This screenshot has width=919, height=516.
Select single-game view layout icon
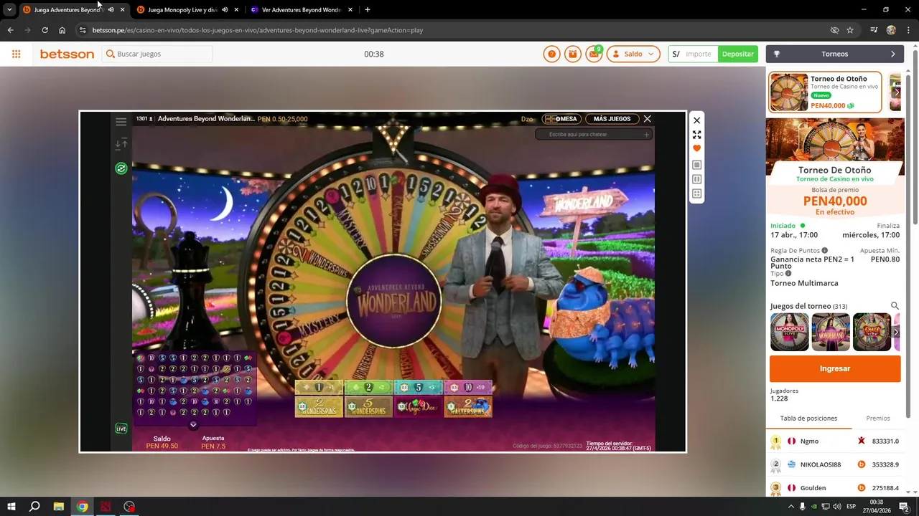(696, 165)
